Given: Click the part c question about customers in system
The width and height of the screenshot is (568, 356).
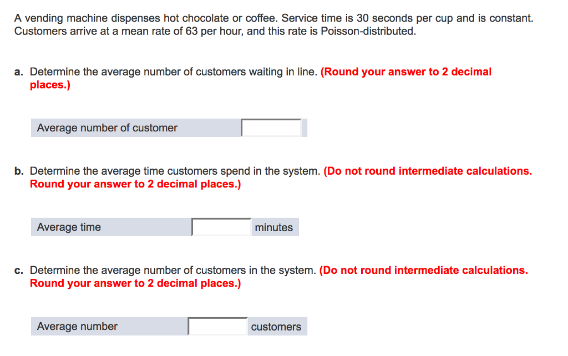Looking at the screenshot, I should coord(173,271).
